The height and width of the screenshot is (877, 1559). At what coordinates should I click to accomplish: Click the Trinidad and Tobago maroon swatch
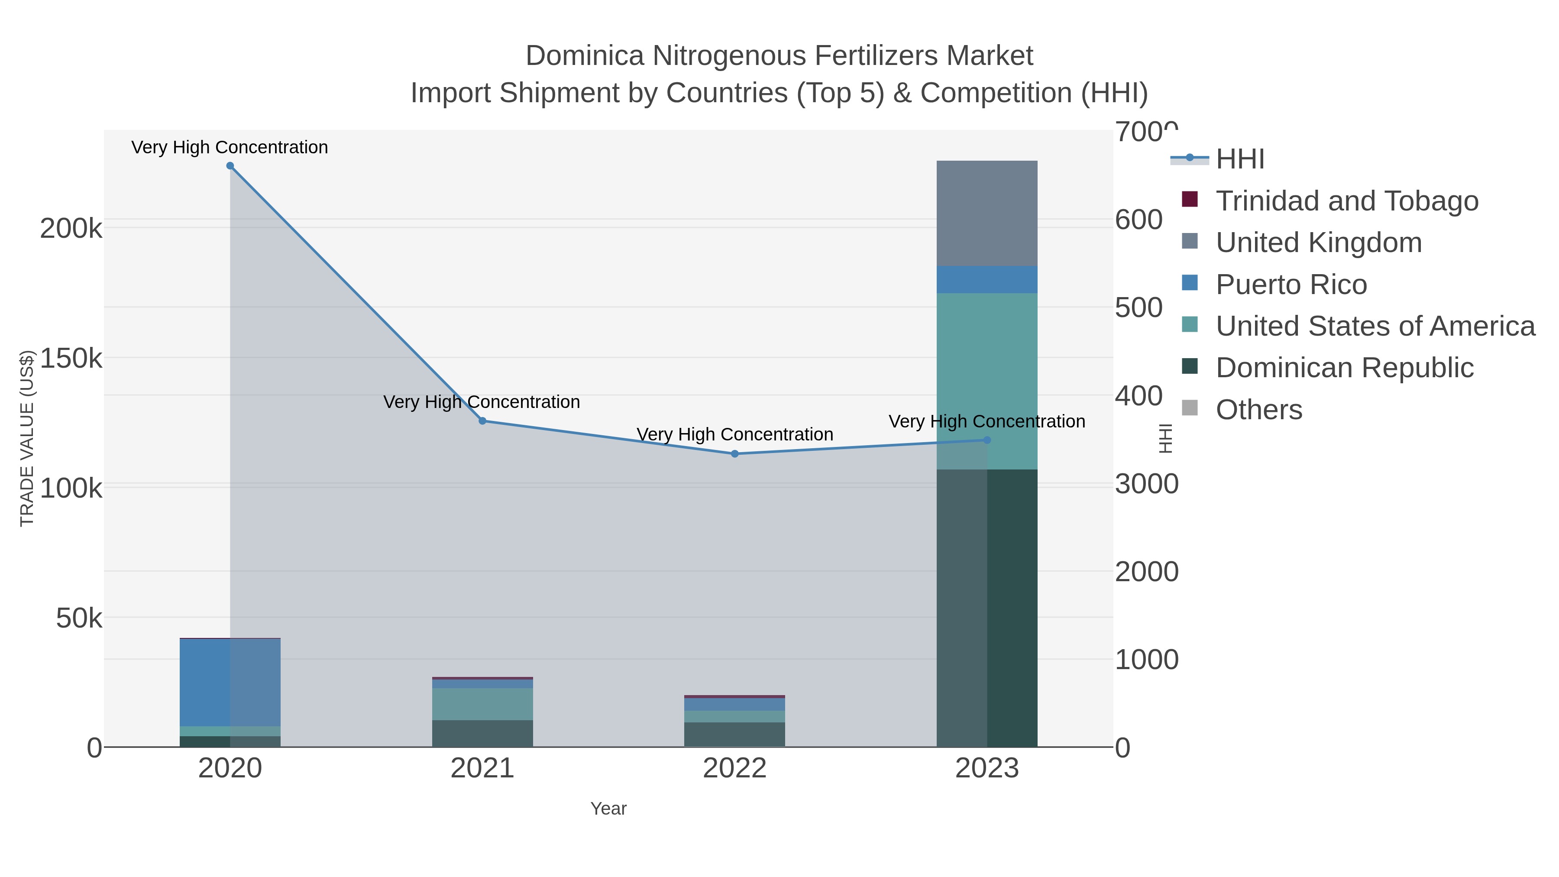(1190, 199)
